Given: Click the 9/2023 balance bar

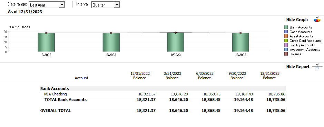Looking at the screenshot, I should pos(176,42).
